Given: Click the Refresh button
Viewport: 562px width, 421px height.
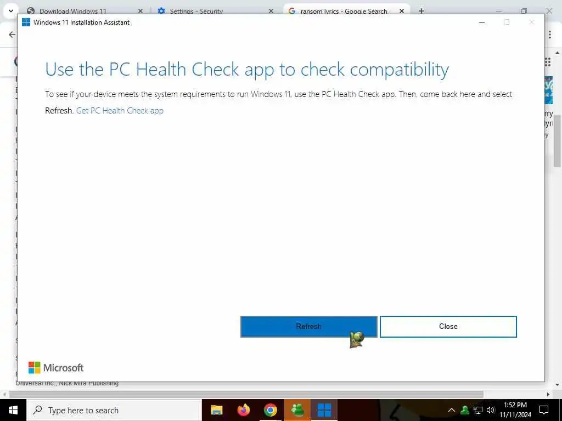Looking at the screenshot, I should coord(308,327).
